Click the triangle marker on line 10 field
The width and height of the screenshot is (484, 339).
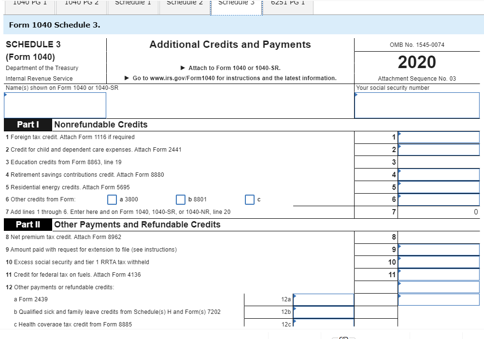coord(399,259)
